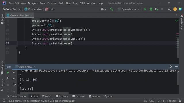Click the IDE update orange icon
The image size is (184, 103).
point(175,9)
